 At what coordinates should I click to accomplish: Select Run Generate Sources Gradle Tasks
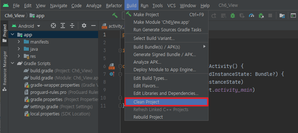[166, 30]
